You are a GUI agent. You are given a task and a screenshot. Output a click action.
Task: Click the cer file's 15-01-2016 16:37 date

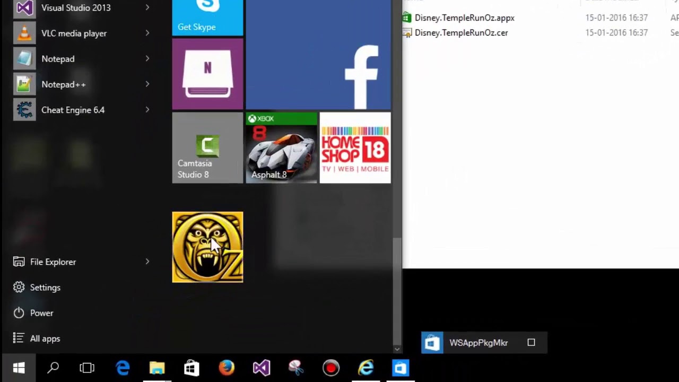point(616,33)
